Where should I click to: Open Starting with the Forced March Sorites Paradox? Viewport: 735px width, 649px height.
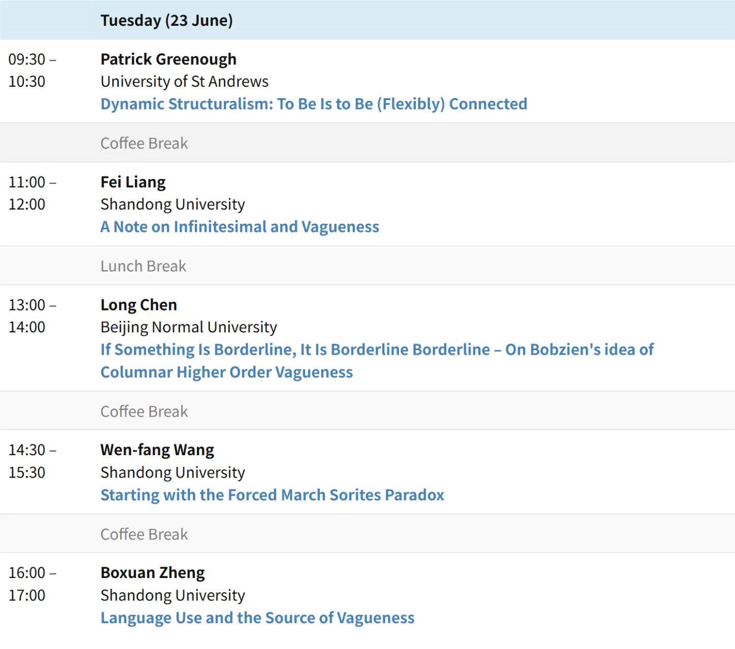point(272,495)
